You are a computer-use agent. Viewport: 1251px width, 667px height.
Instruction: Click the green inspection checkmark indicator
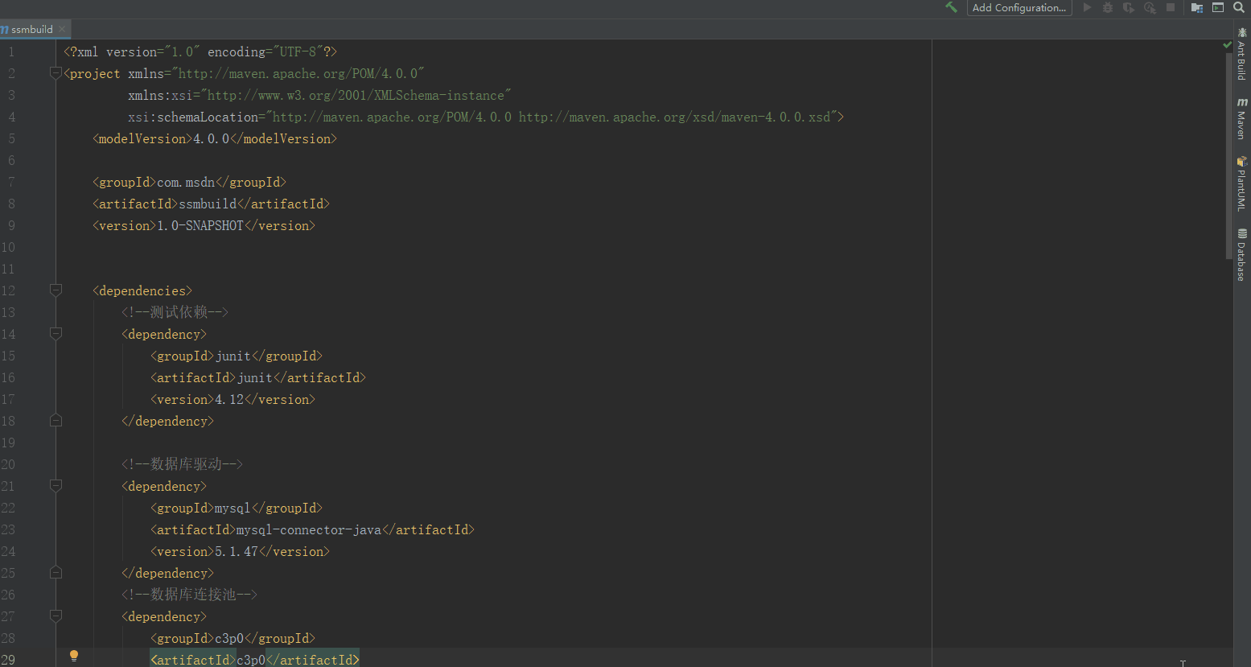point(1227,45)
